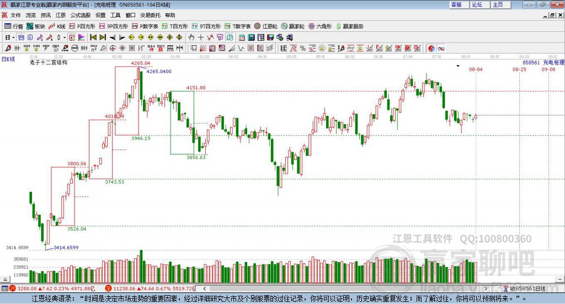This screenshot has width=565, height=304.
Task: Open the 公式选股 menu
Action: coord(81,15)
